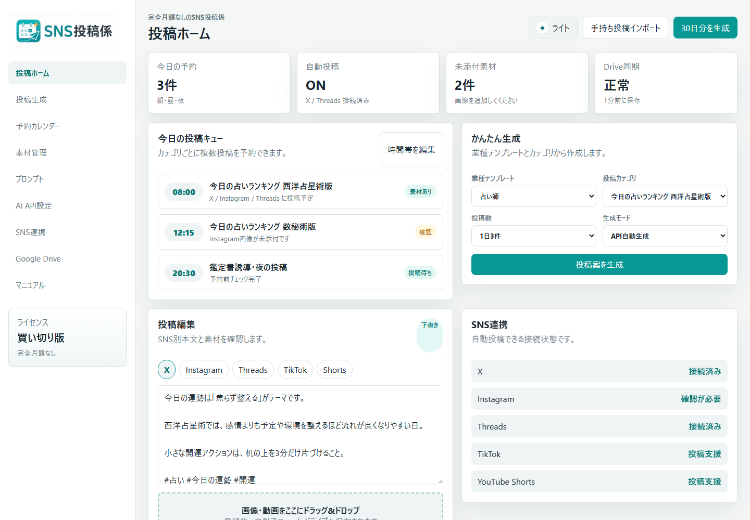
Task: Click the SNS投稿係 logo icon
Action: point(28,31)
